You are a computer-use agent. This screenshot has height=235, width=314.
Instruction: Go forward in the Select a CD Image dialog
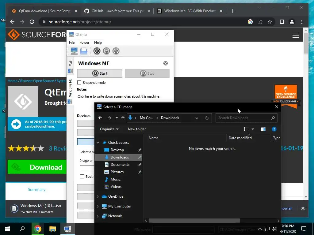[x=109, y=118]
